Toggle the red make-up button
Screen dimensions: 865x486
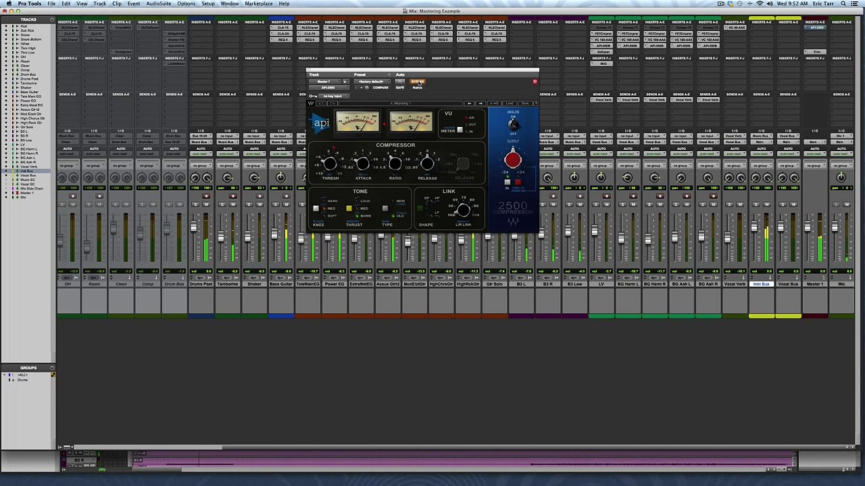coord(518,182)
